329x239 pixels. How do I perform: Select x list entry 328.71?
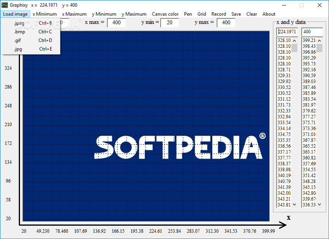pyautogui.click(x=284, y=70)
